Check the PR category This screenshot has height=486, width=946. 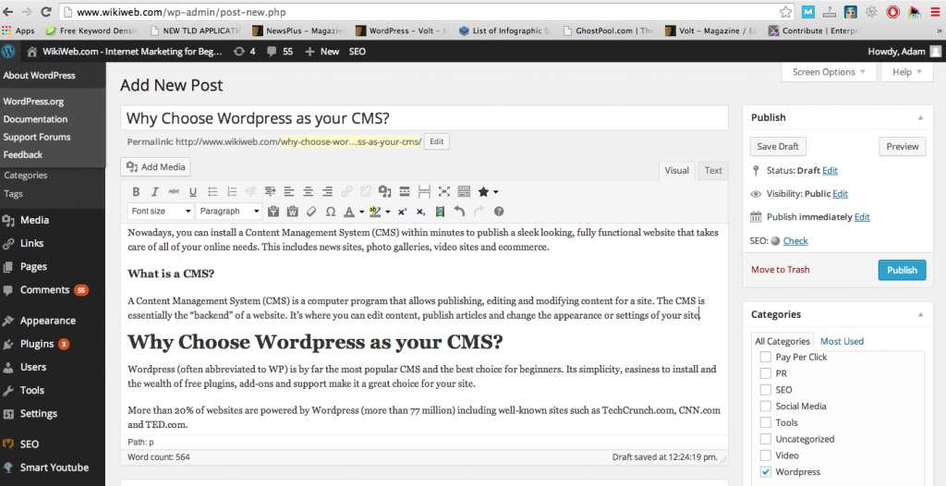(x=766, y=373)
